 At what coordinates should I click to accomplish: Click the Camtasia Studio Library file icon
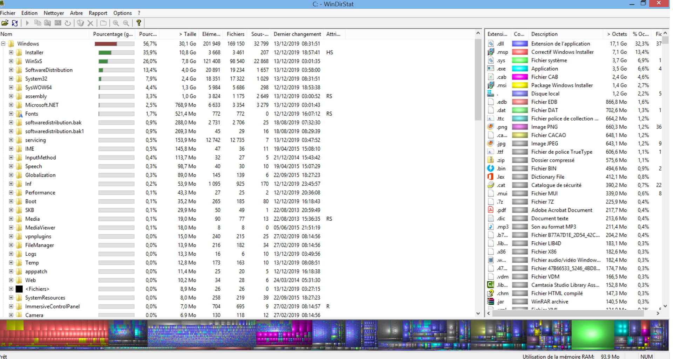491,285
